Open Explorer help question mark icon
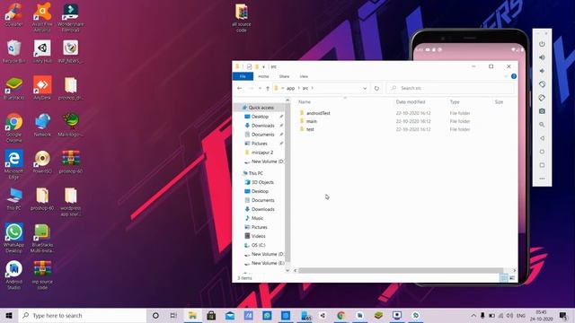575x323 pixels. (x=514, y=76)
